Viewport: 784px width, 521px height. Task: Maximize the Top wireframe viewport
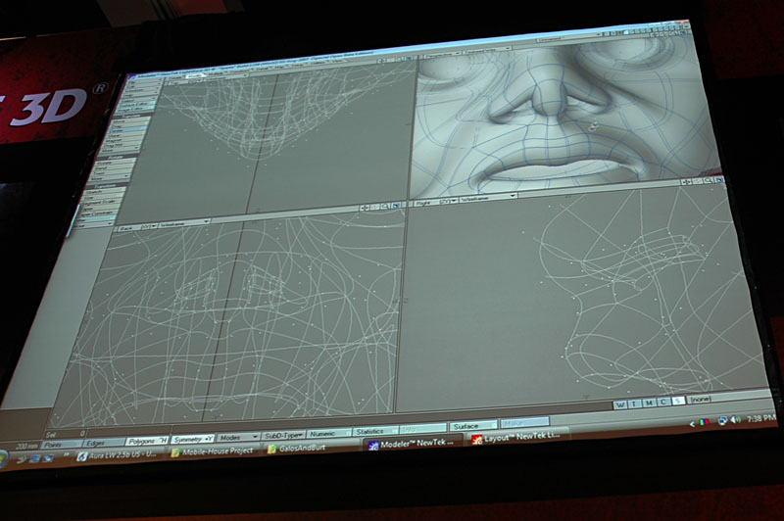point(409,59)
